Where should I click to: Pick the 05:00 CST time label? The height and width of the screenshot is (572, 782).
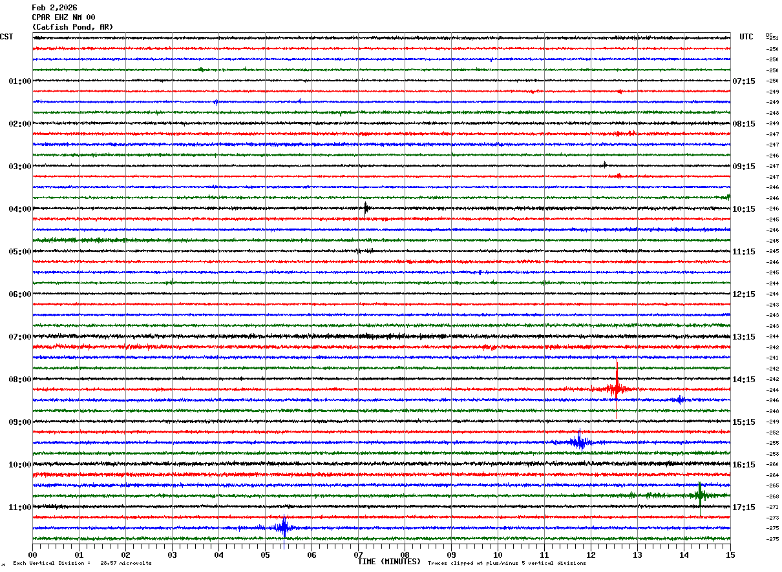click(x=20, y=252)
